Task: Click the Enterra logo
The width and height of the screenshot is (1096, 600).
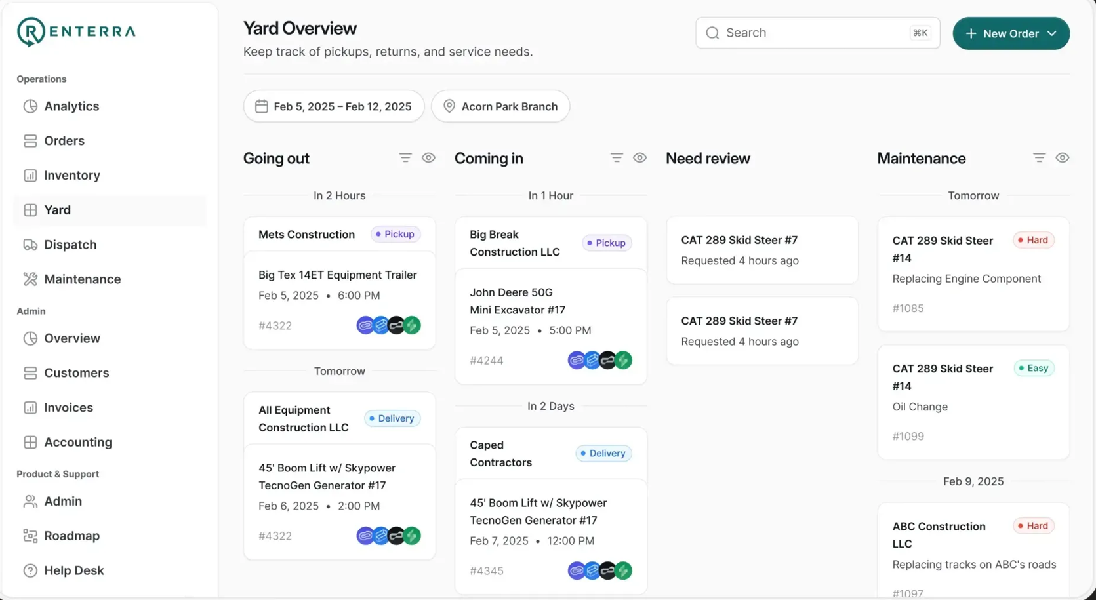Action: 76,32
